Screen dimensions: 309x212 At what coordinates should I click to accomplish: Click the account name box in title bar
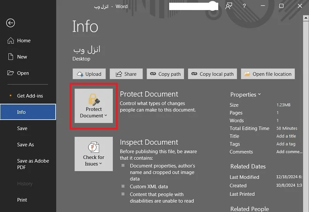click(194, 6)
